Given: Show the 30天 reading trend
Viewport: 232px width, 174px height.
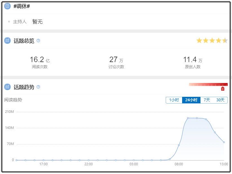Looking at the screenshot, I should pos(220,100).
